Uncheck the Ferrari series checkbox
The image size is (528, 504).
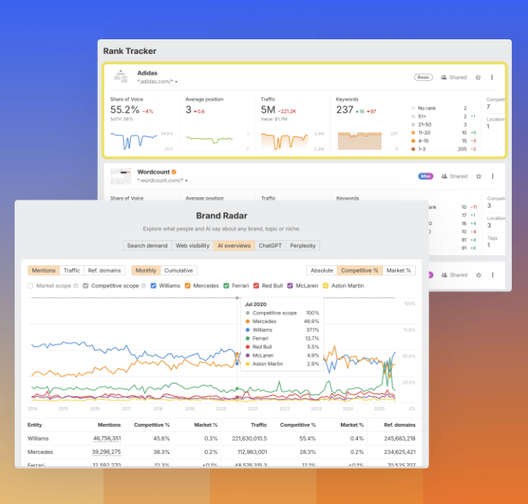(x=226, y=286)
